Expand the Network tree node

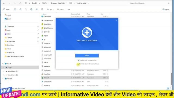click(x=3, y=79)
